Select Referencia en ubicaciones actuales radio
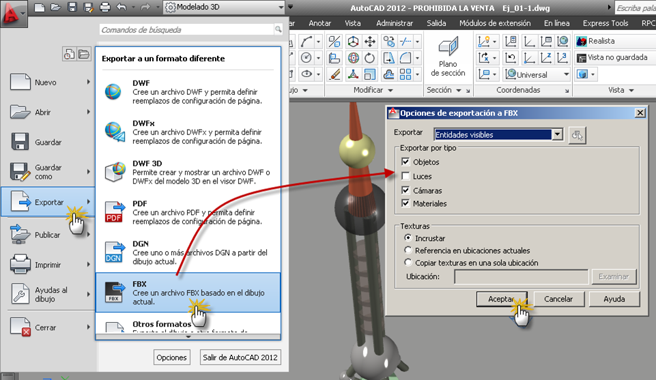This screenshot has width=656, height=380. [408, 250]
